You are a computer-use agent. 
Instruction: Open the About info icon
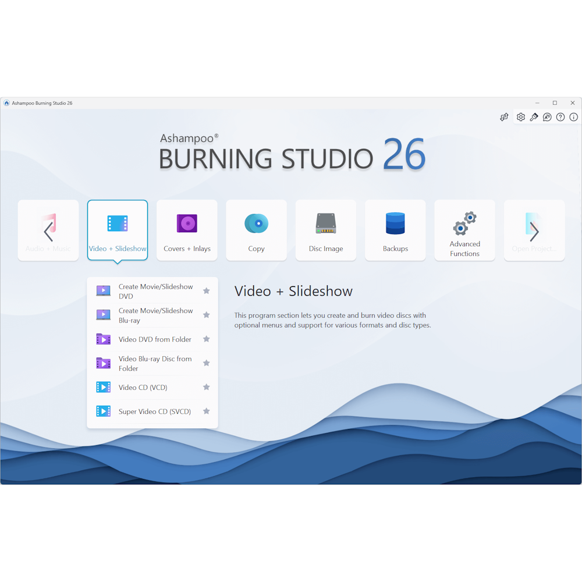point(573,118)
